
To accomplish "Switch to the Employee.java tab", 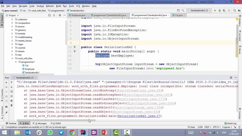I will point(78,15).
